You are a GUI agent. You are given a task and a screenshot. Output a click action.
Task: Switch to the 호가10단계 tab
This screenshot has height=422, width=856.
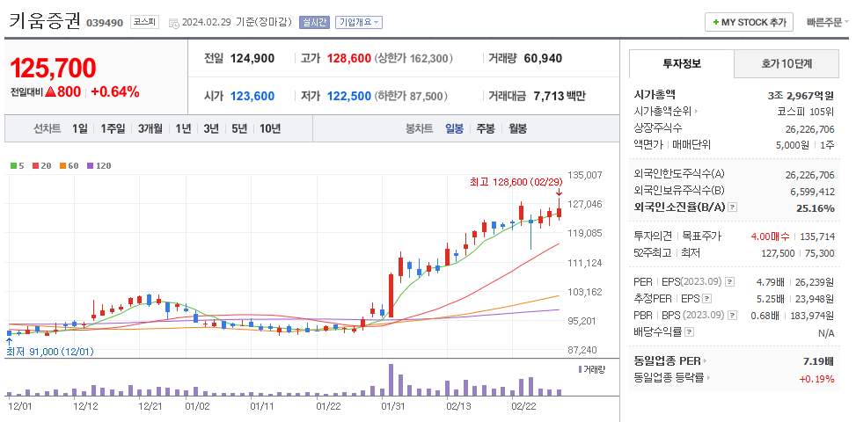[x=786, y=64]
